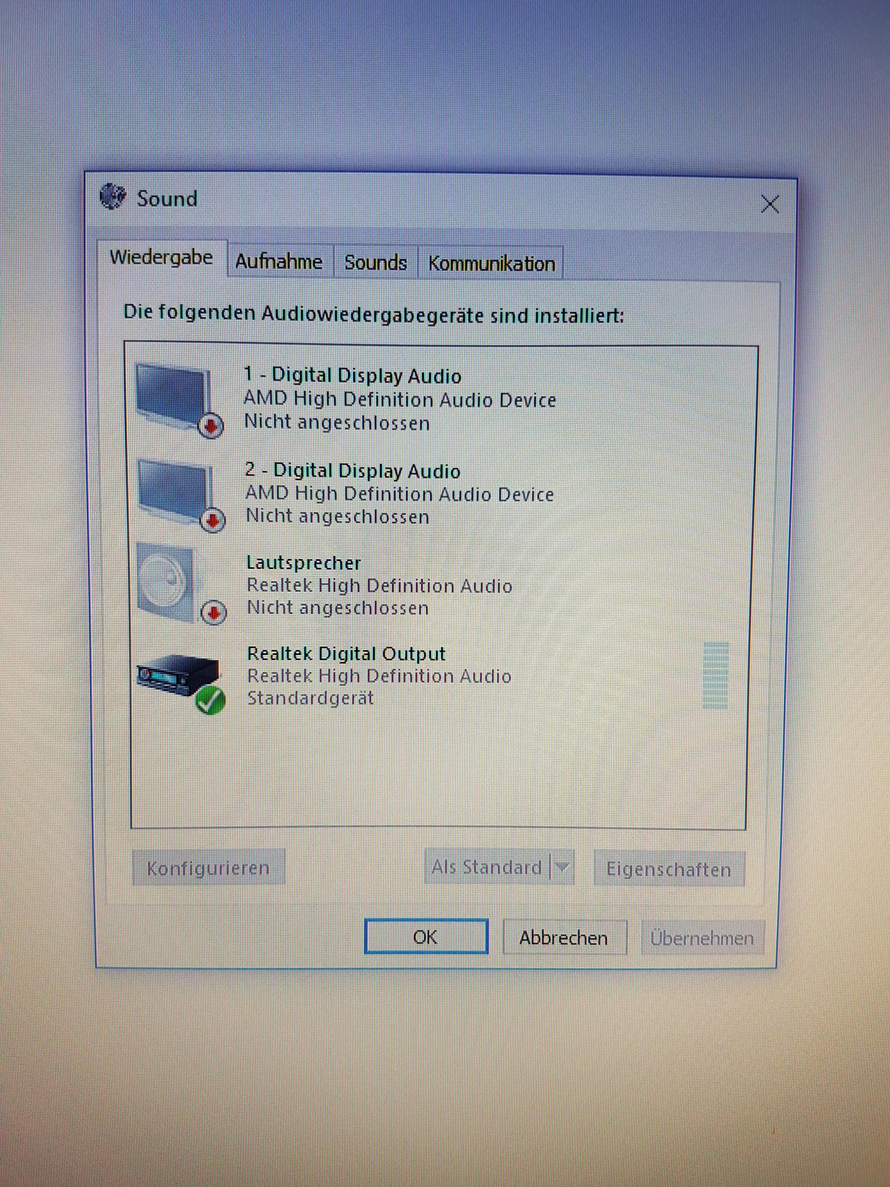Confirm with the OK button
890x1187 pixels.
(x=426, y=937)
